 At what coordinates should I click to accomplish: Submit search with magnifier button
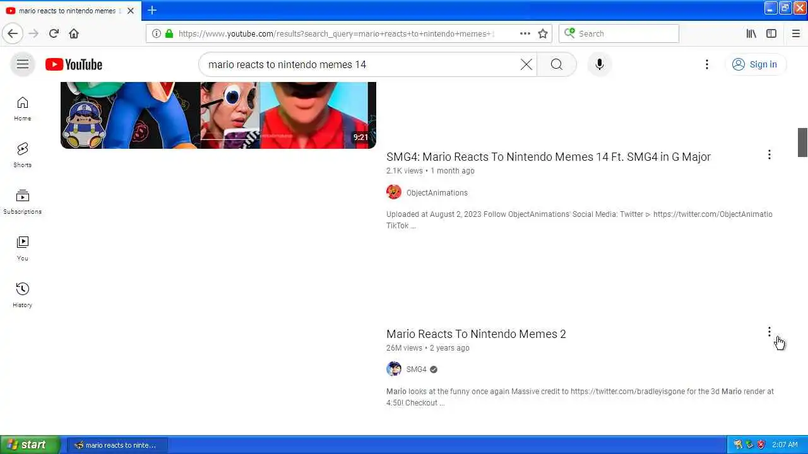(x=556, y=64)
